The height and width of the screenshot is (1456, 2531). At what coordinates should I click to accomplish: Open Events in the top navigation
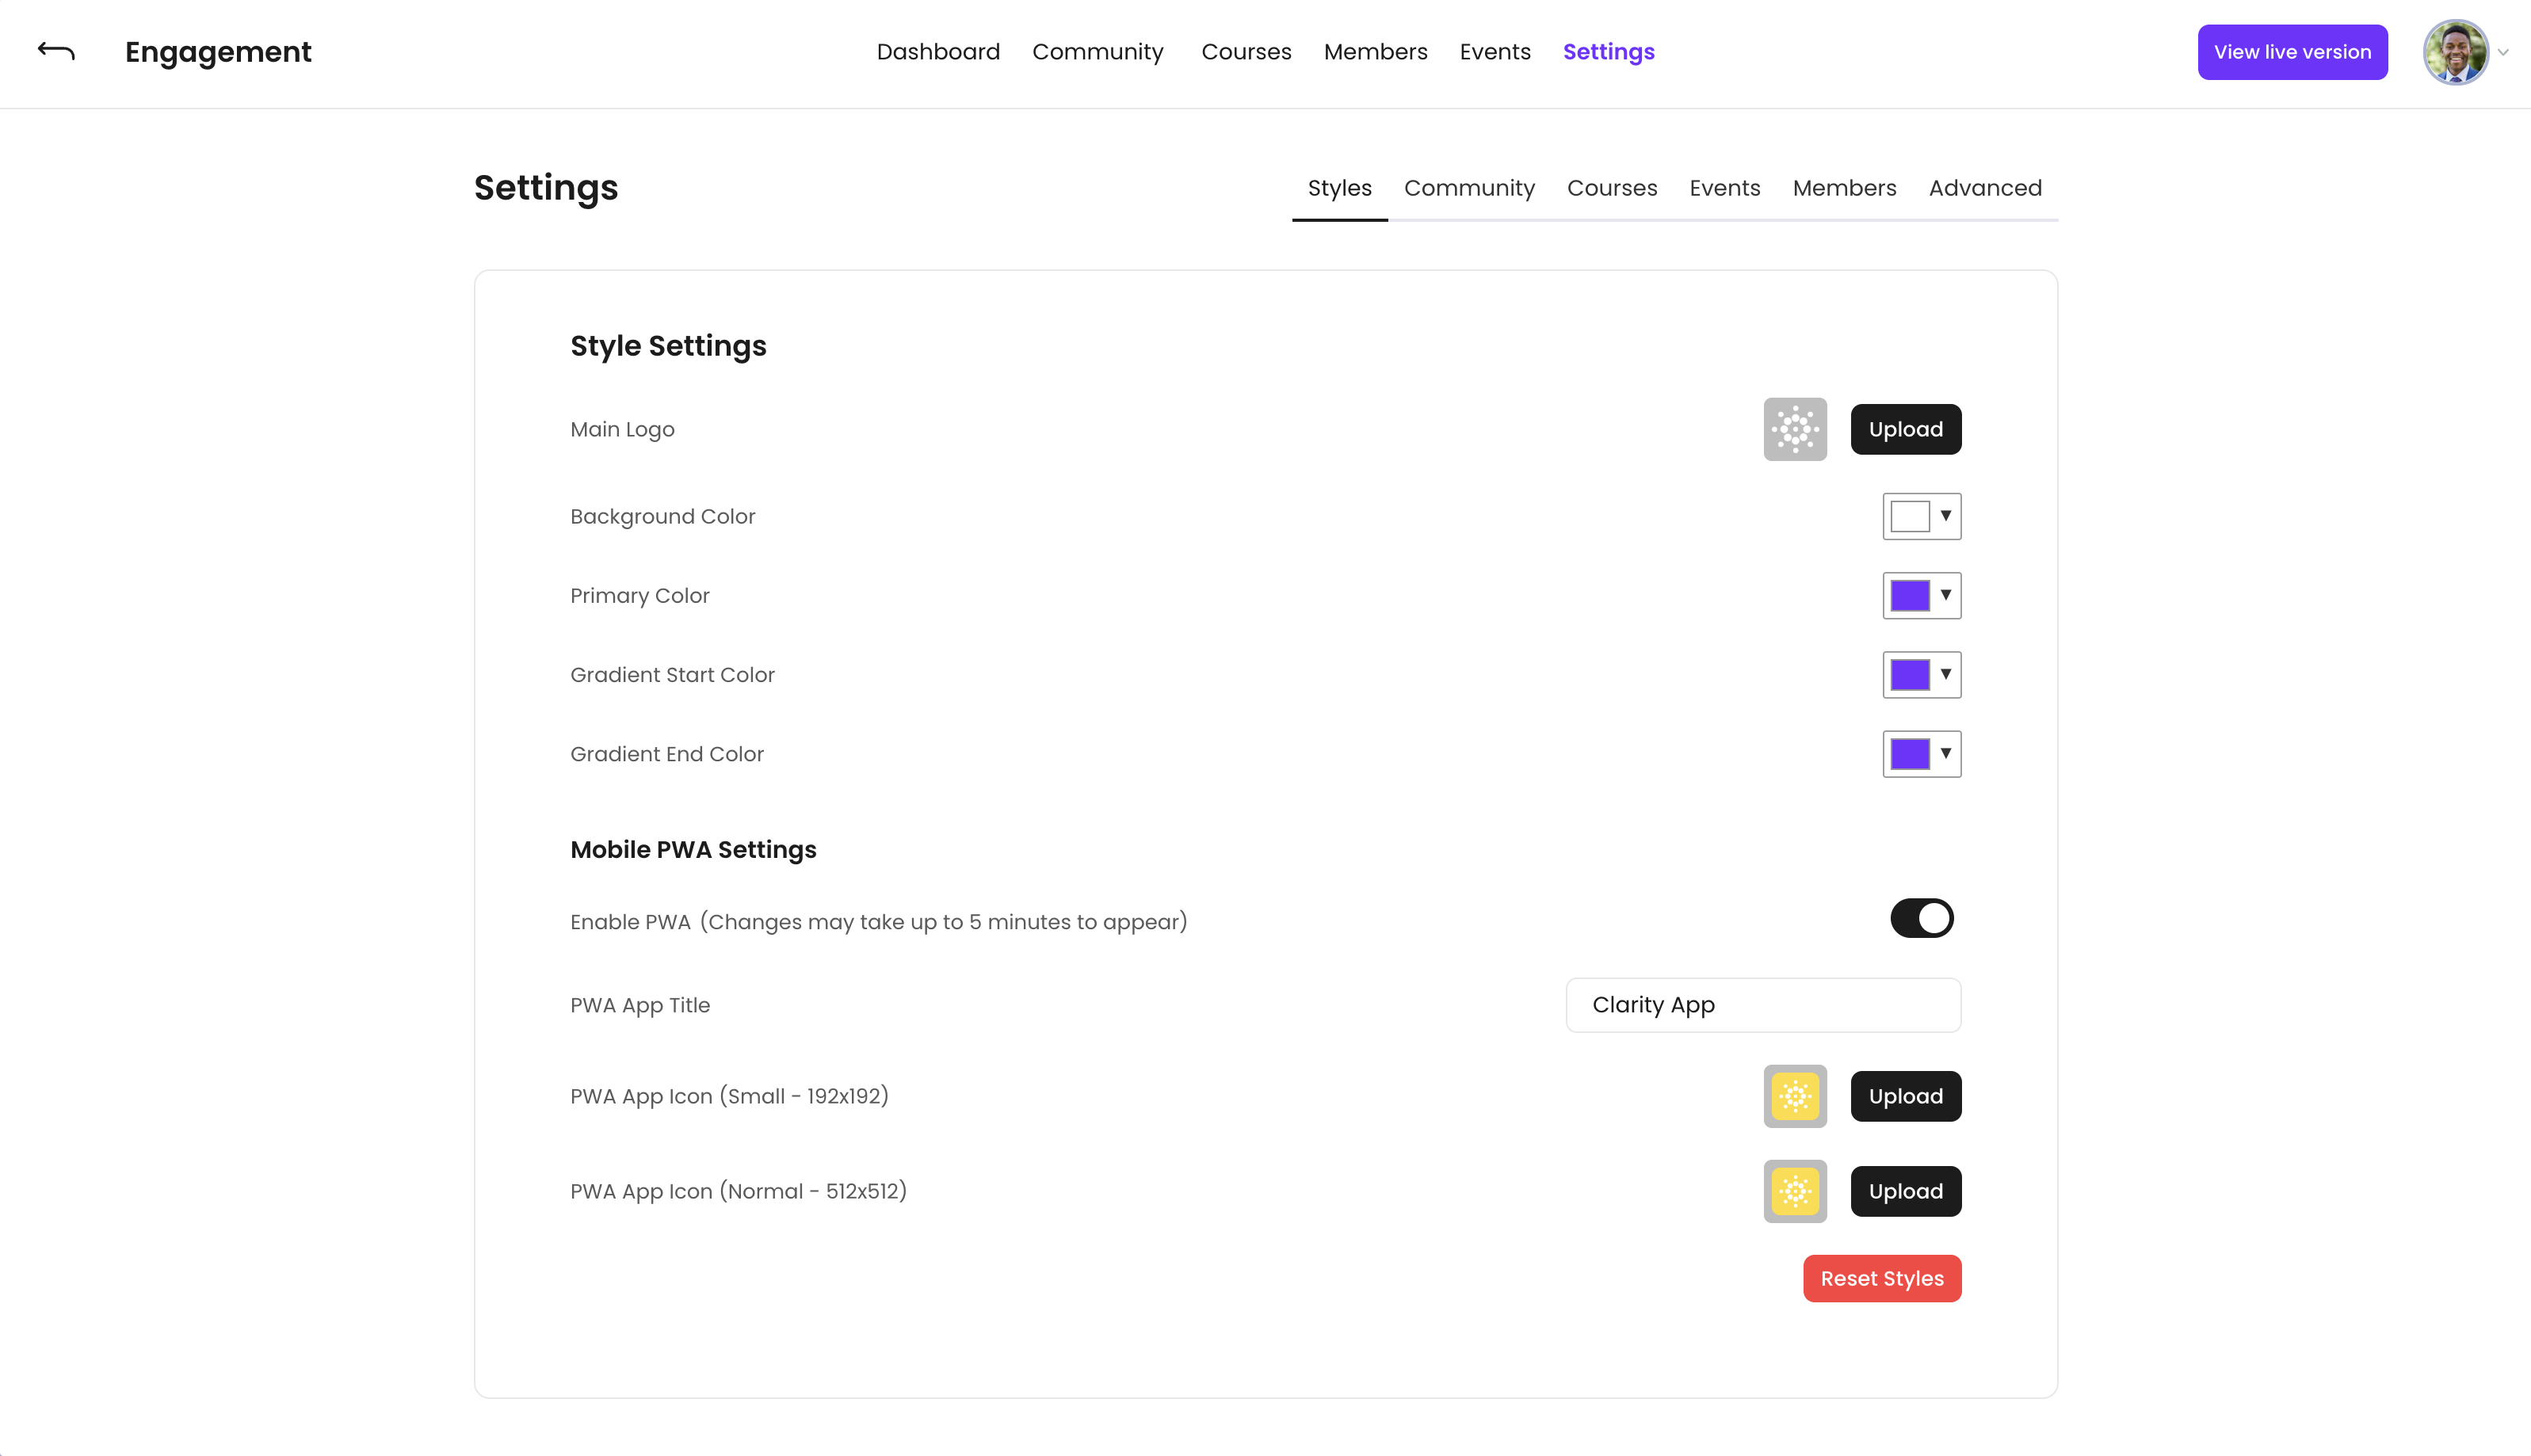pos(1494,52)
